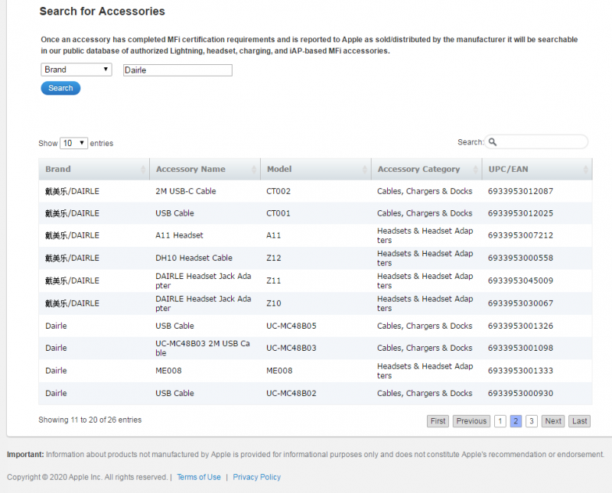Click the UPC/EAN column sort icon
Screen dimensions: 612x493
click(586, 169)
